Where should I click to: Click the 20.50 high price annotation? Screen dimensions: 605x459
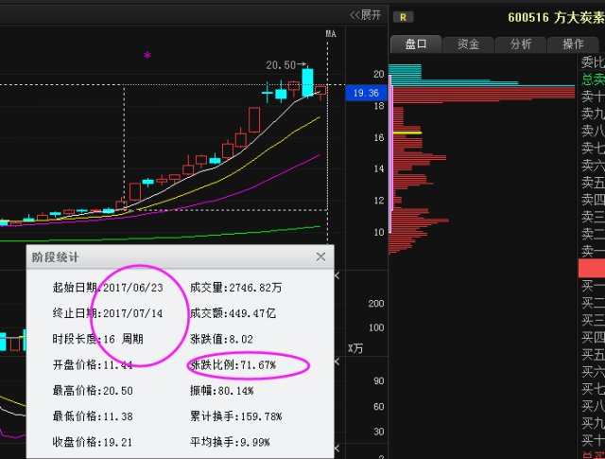(x=281, y=64)
